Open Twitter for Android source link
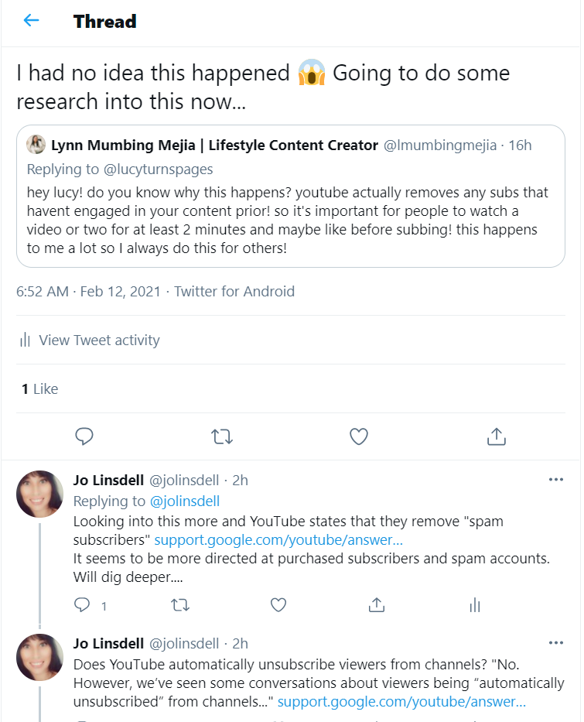This screenshot has width=584, height=722. pyautogui.click(x=234, y=292)
